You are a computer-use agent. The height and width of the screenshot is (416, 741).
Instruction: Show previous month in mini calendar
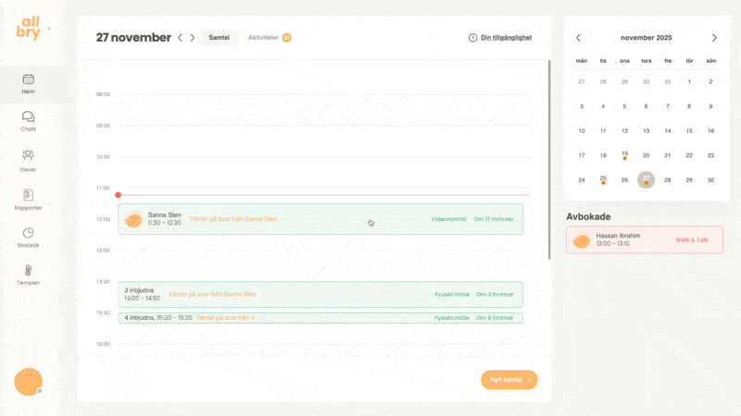pyautogui.click(x=579, y=38)
